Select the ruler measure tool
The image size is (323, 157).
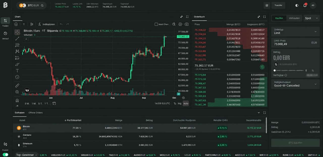17,85
